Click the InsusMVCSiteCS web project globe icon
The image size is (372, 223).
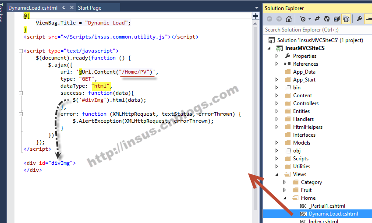click(279, 48)
